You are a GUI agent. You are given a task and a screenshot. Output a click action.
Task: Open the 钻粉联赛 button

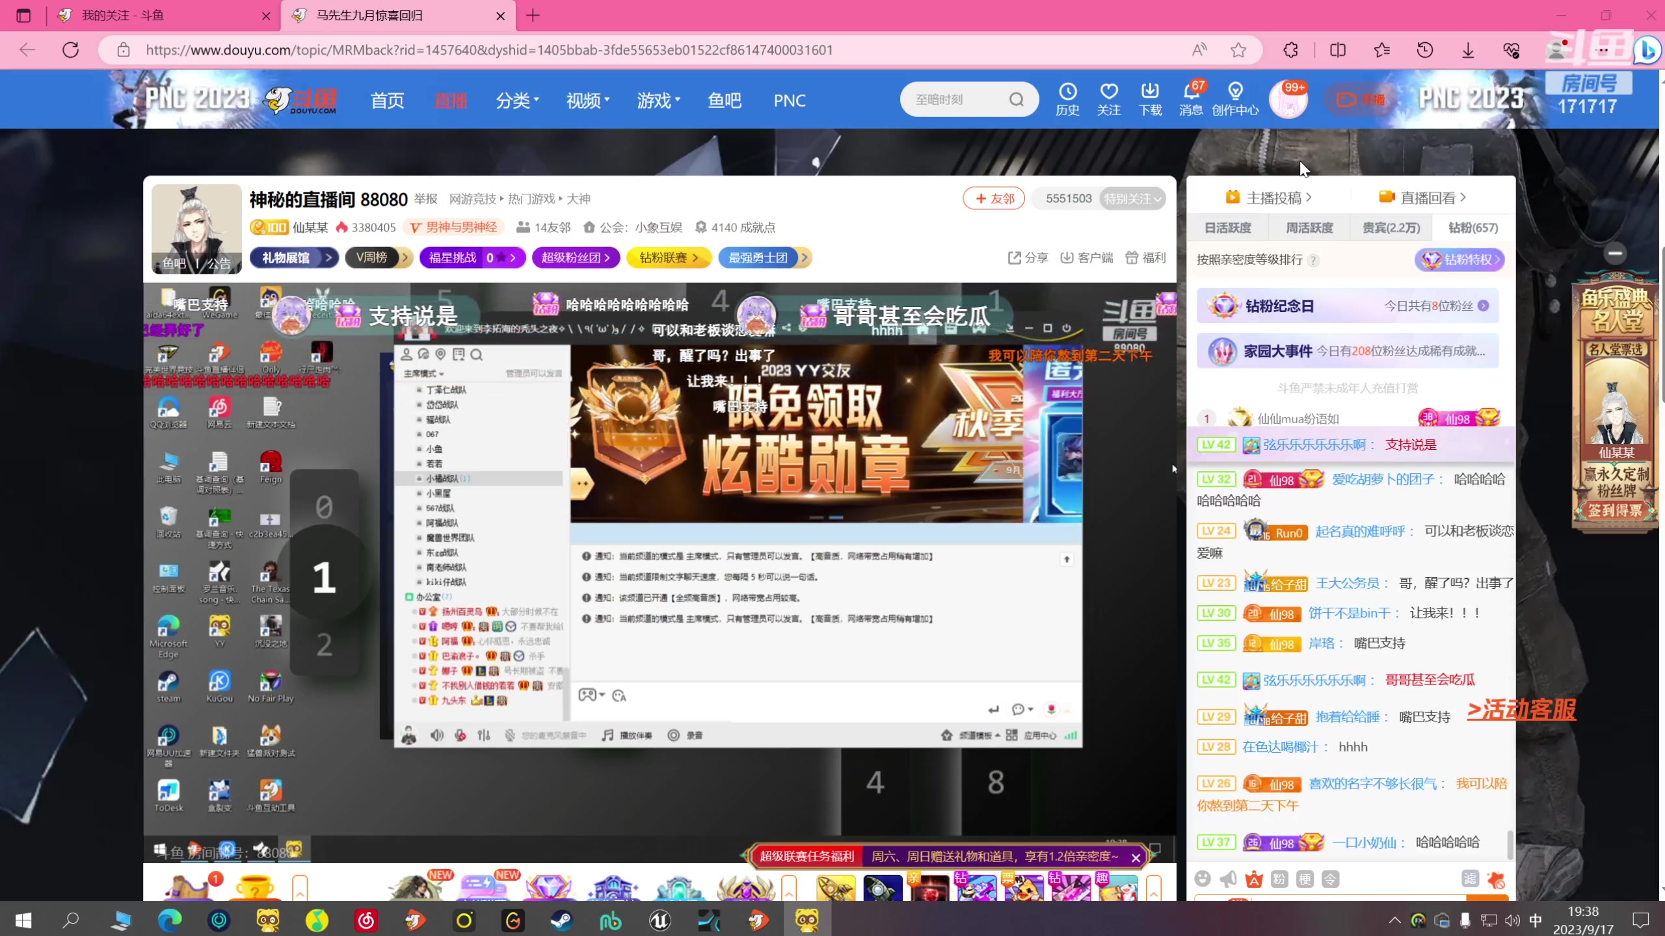[668, 258]
